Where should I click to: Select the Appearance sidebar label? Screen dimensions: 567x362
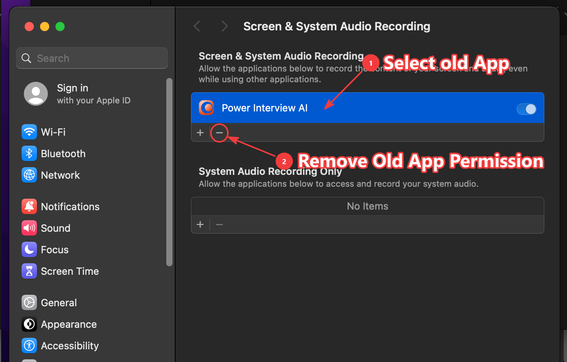click(69, 324)
